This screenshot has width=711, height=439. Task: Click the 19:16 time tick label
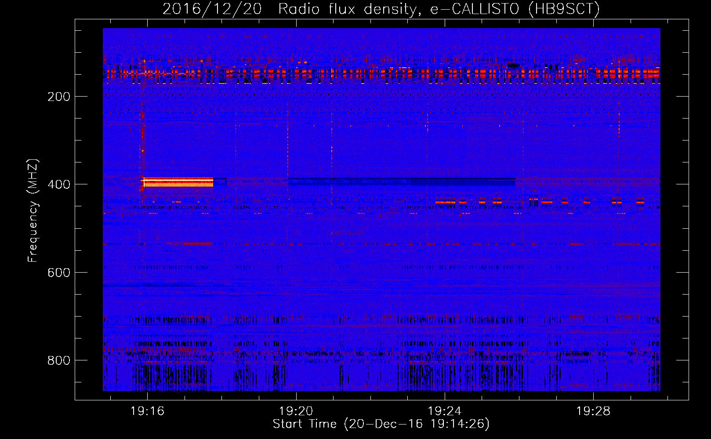pyautogui.click(x=147, y=411)
